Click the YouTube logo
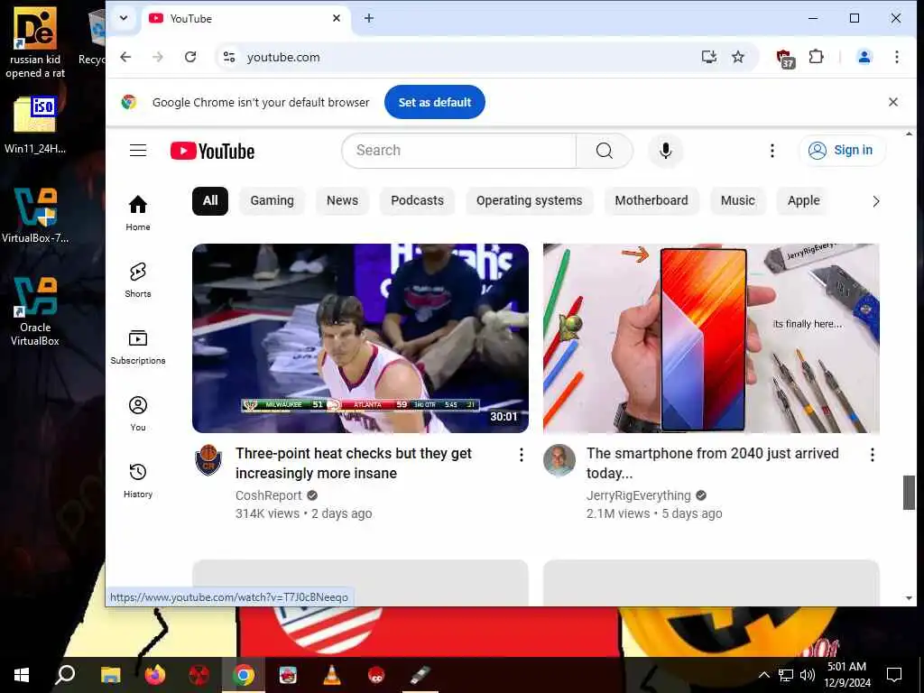The width and height of the screenshot is (924, 693). click(x=212, y=151)
